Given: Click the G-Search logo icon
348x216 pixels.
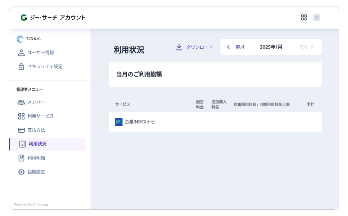Looking at the screenshot, I should click(24, 17).
